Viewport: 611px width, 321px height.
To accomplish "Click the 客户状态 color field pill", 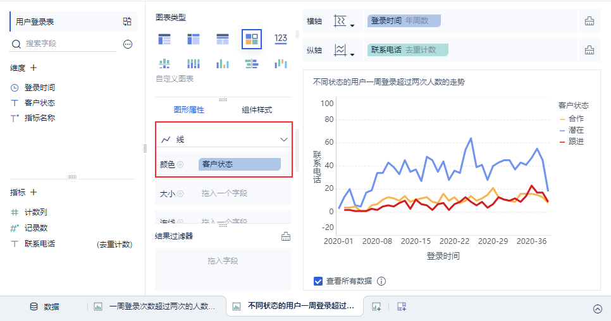I will (239, 164).
